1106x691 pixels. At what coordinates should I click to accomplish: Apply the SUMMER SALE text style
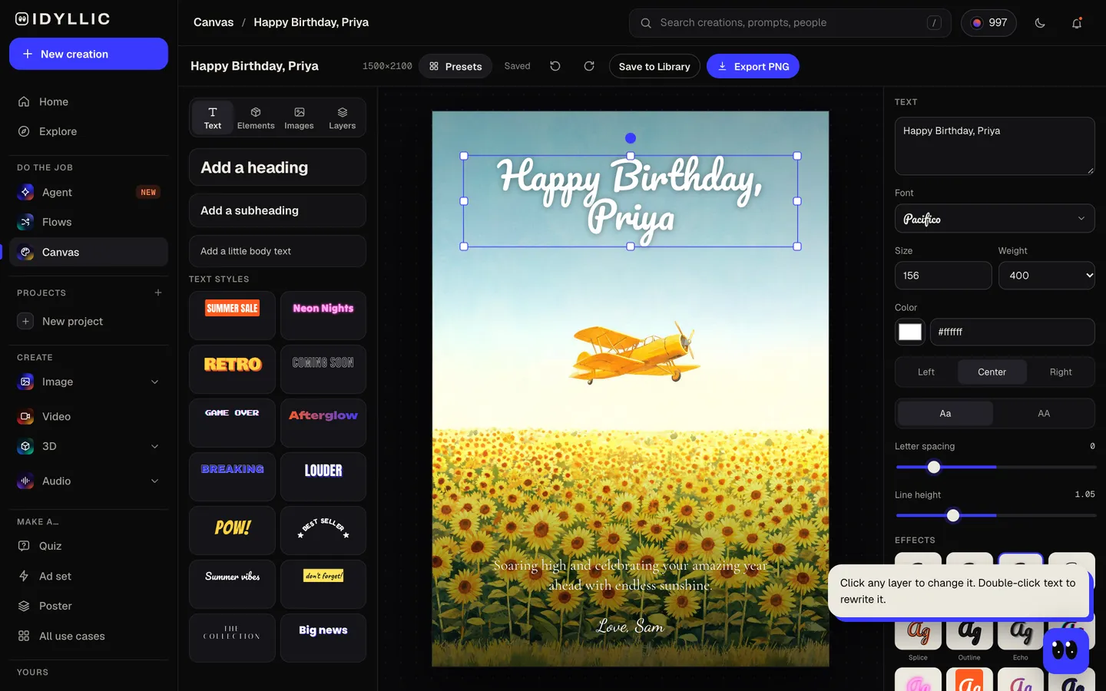[232, 316]
